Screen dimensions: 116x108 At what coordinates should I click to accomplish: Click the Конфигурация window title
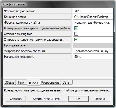coord(14,4)
